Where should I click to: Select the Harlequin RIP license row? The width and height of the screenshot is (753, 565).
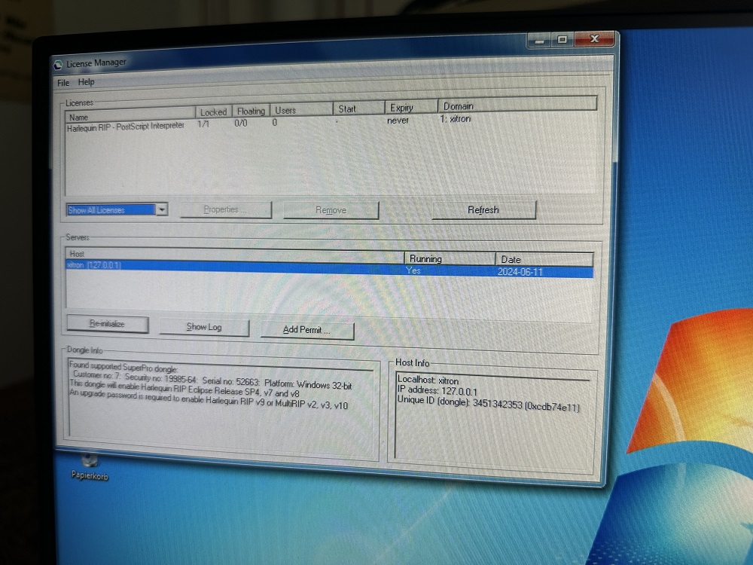coord(126,127)
